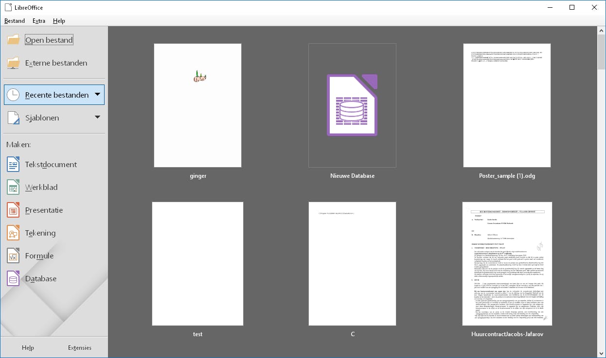The width and height of the screenshot is (606, 358).
Task: Click the test file name
Action: click(197, 334)
